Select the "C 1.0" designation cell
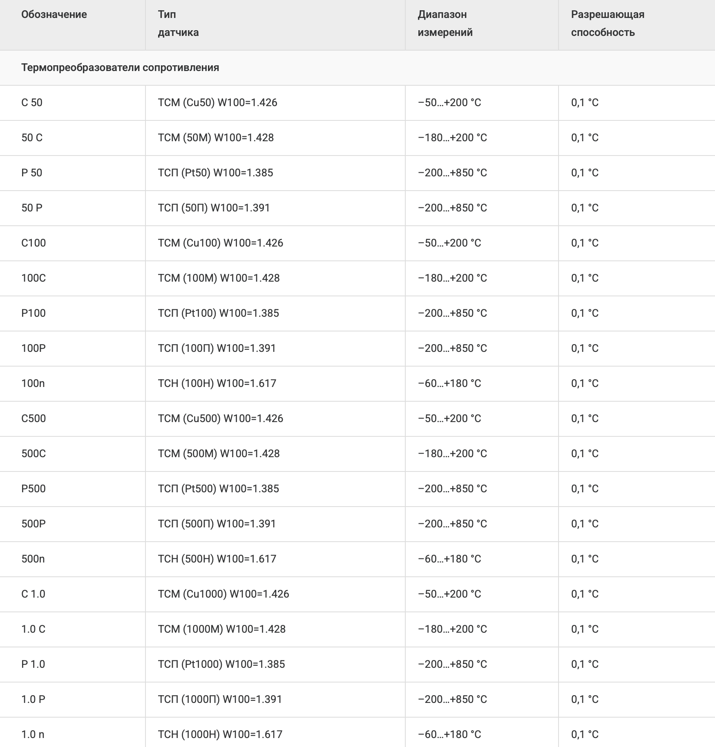Image resolution: width=715 pixels, height=747 pixels. coord(33,594)
